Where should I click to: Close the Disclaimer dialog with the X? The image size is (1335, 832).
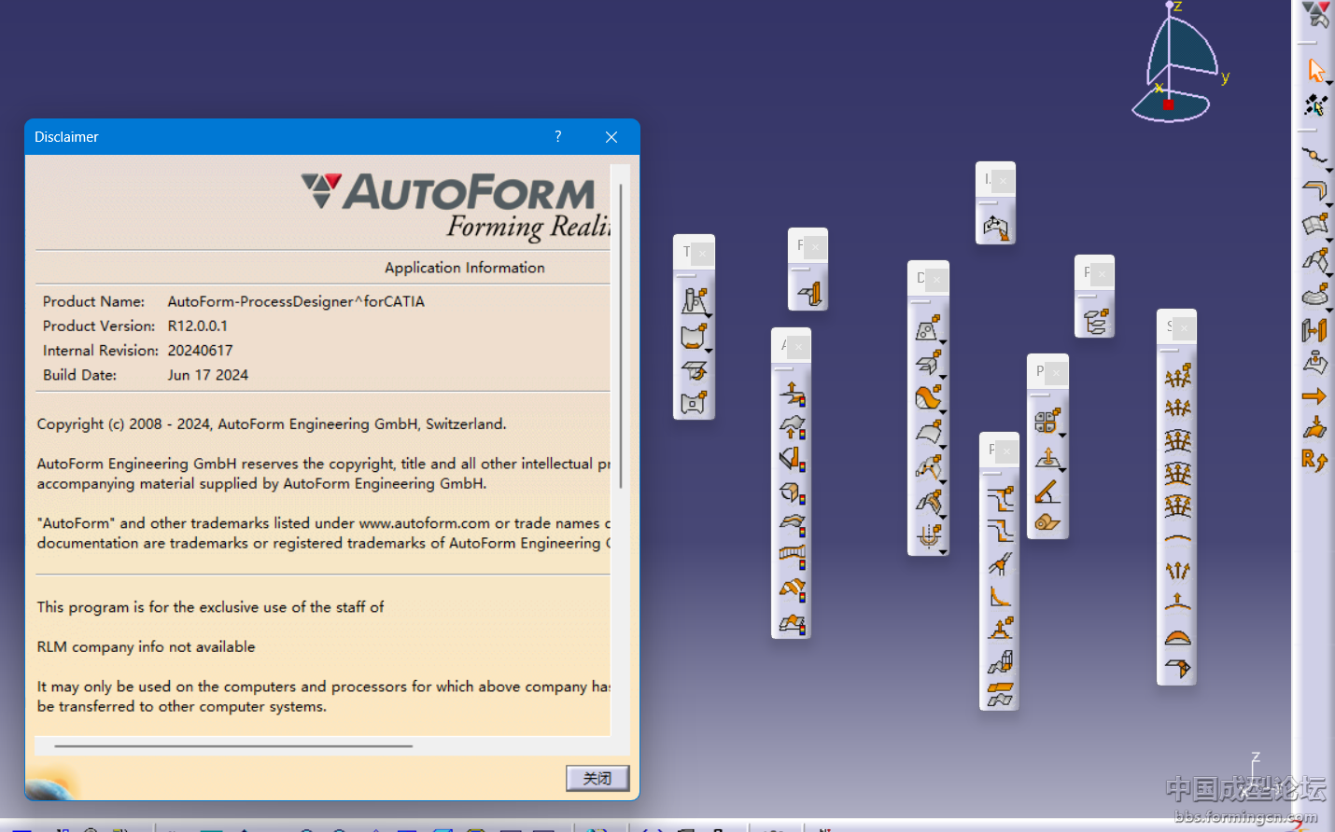tap(611, 137)
